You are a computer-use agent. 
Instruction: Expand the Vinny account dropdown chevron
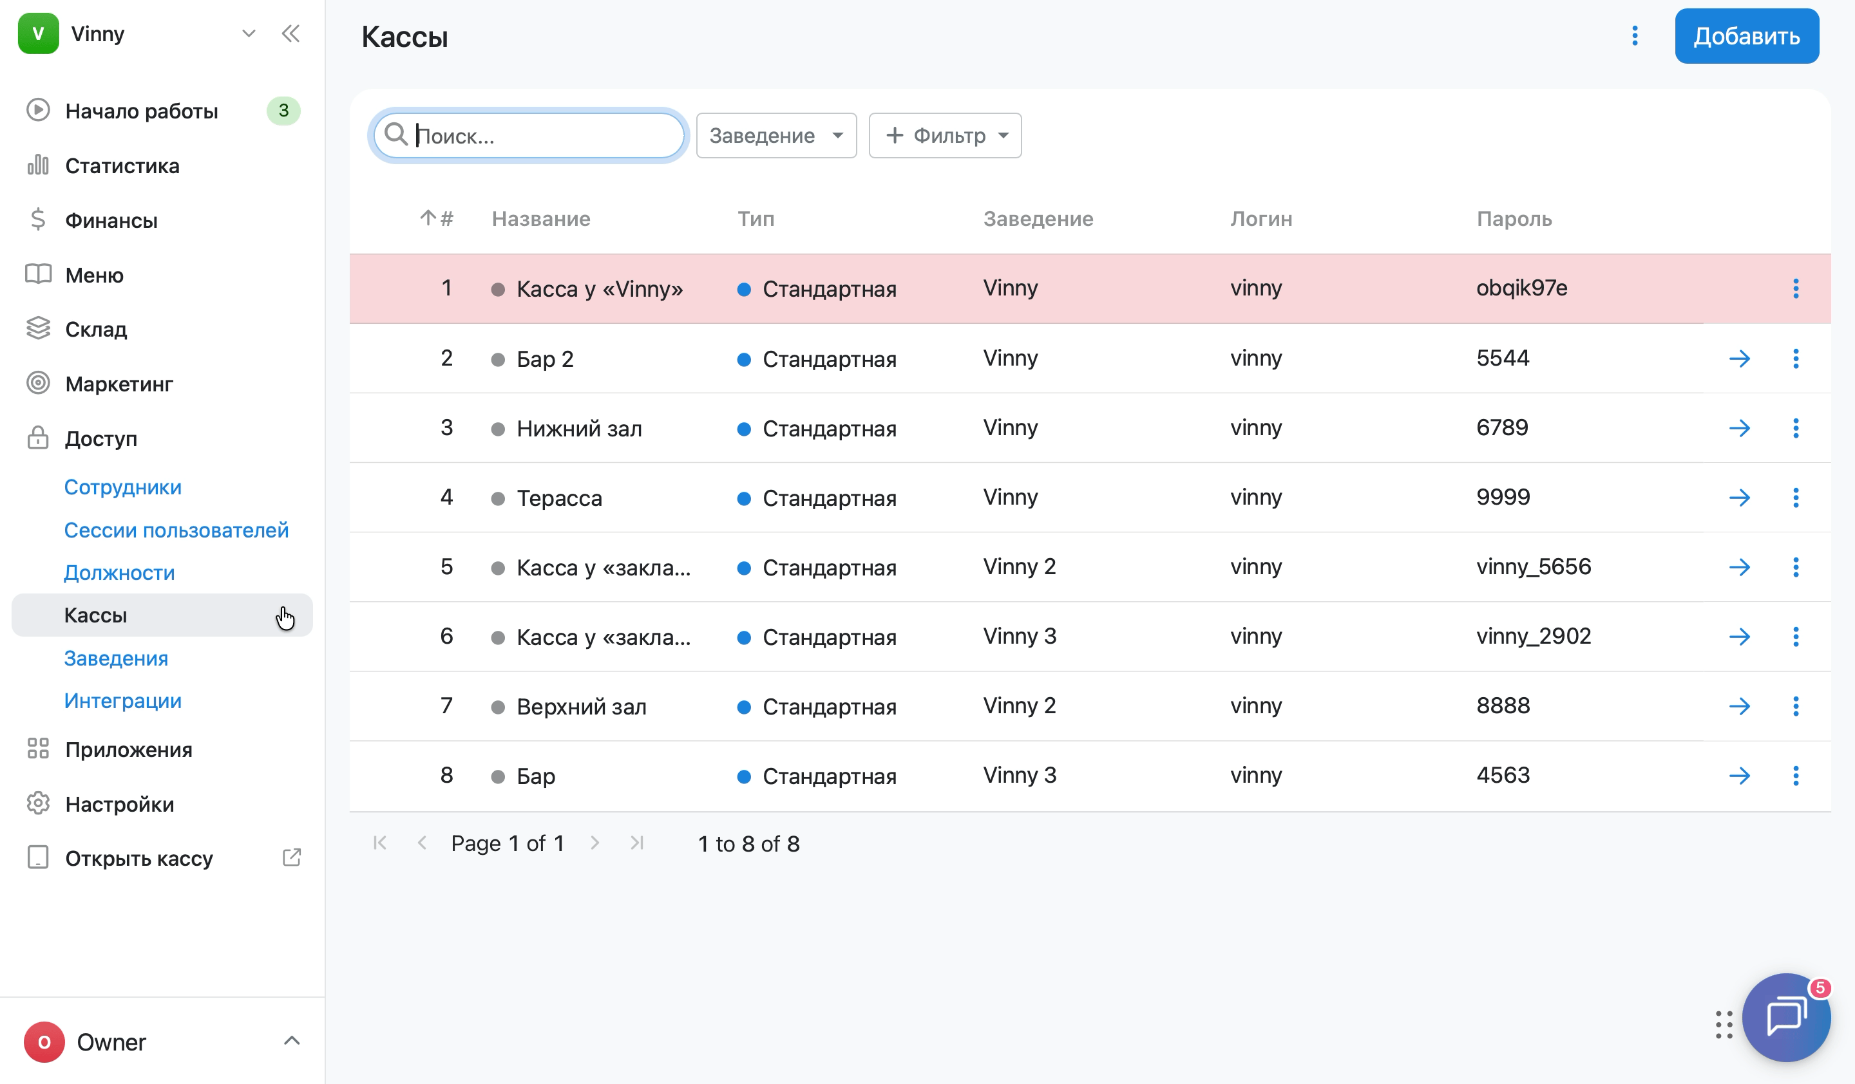249,34
